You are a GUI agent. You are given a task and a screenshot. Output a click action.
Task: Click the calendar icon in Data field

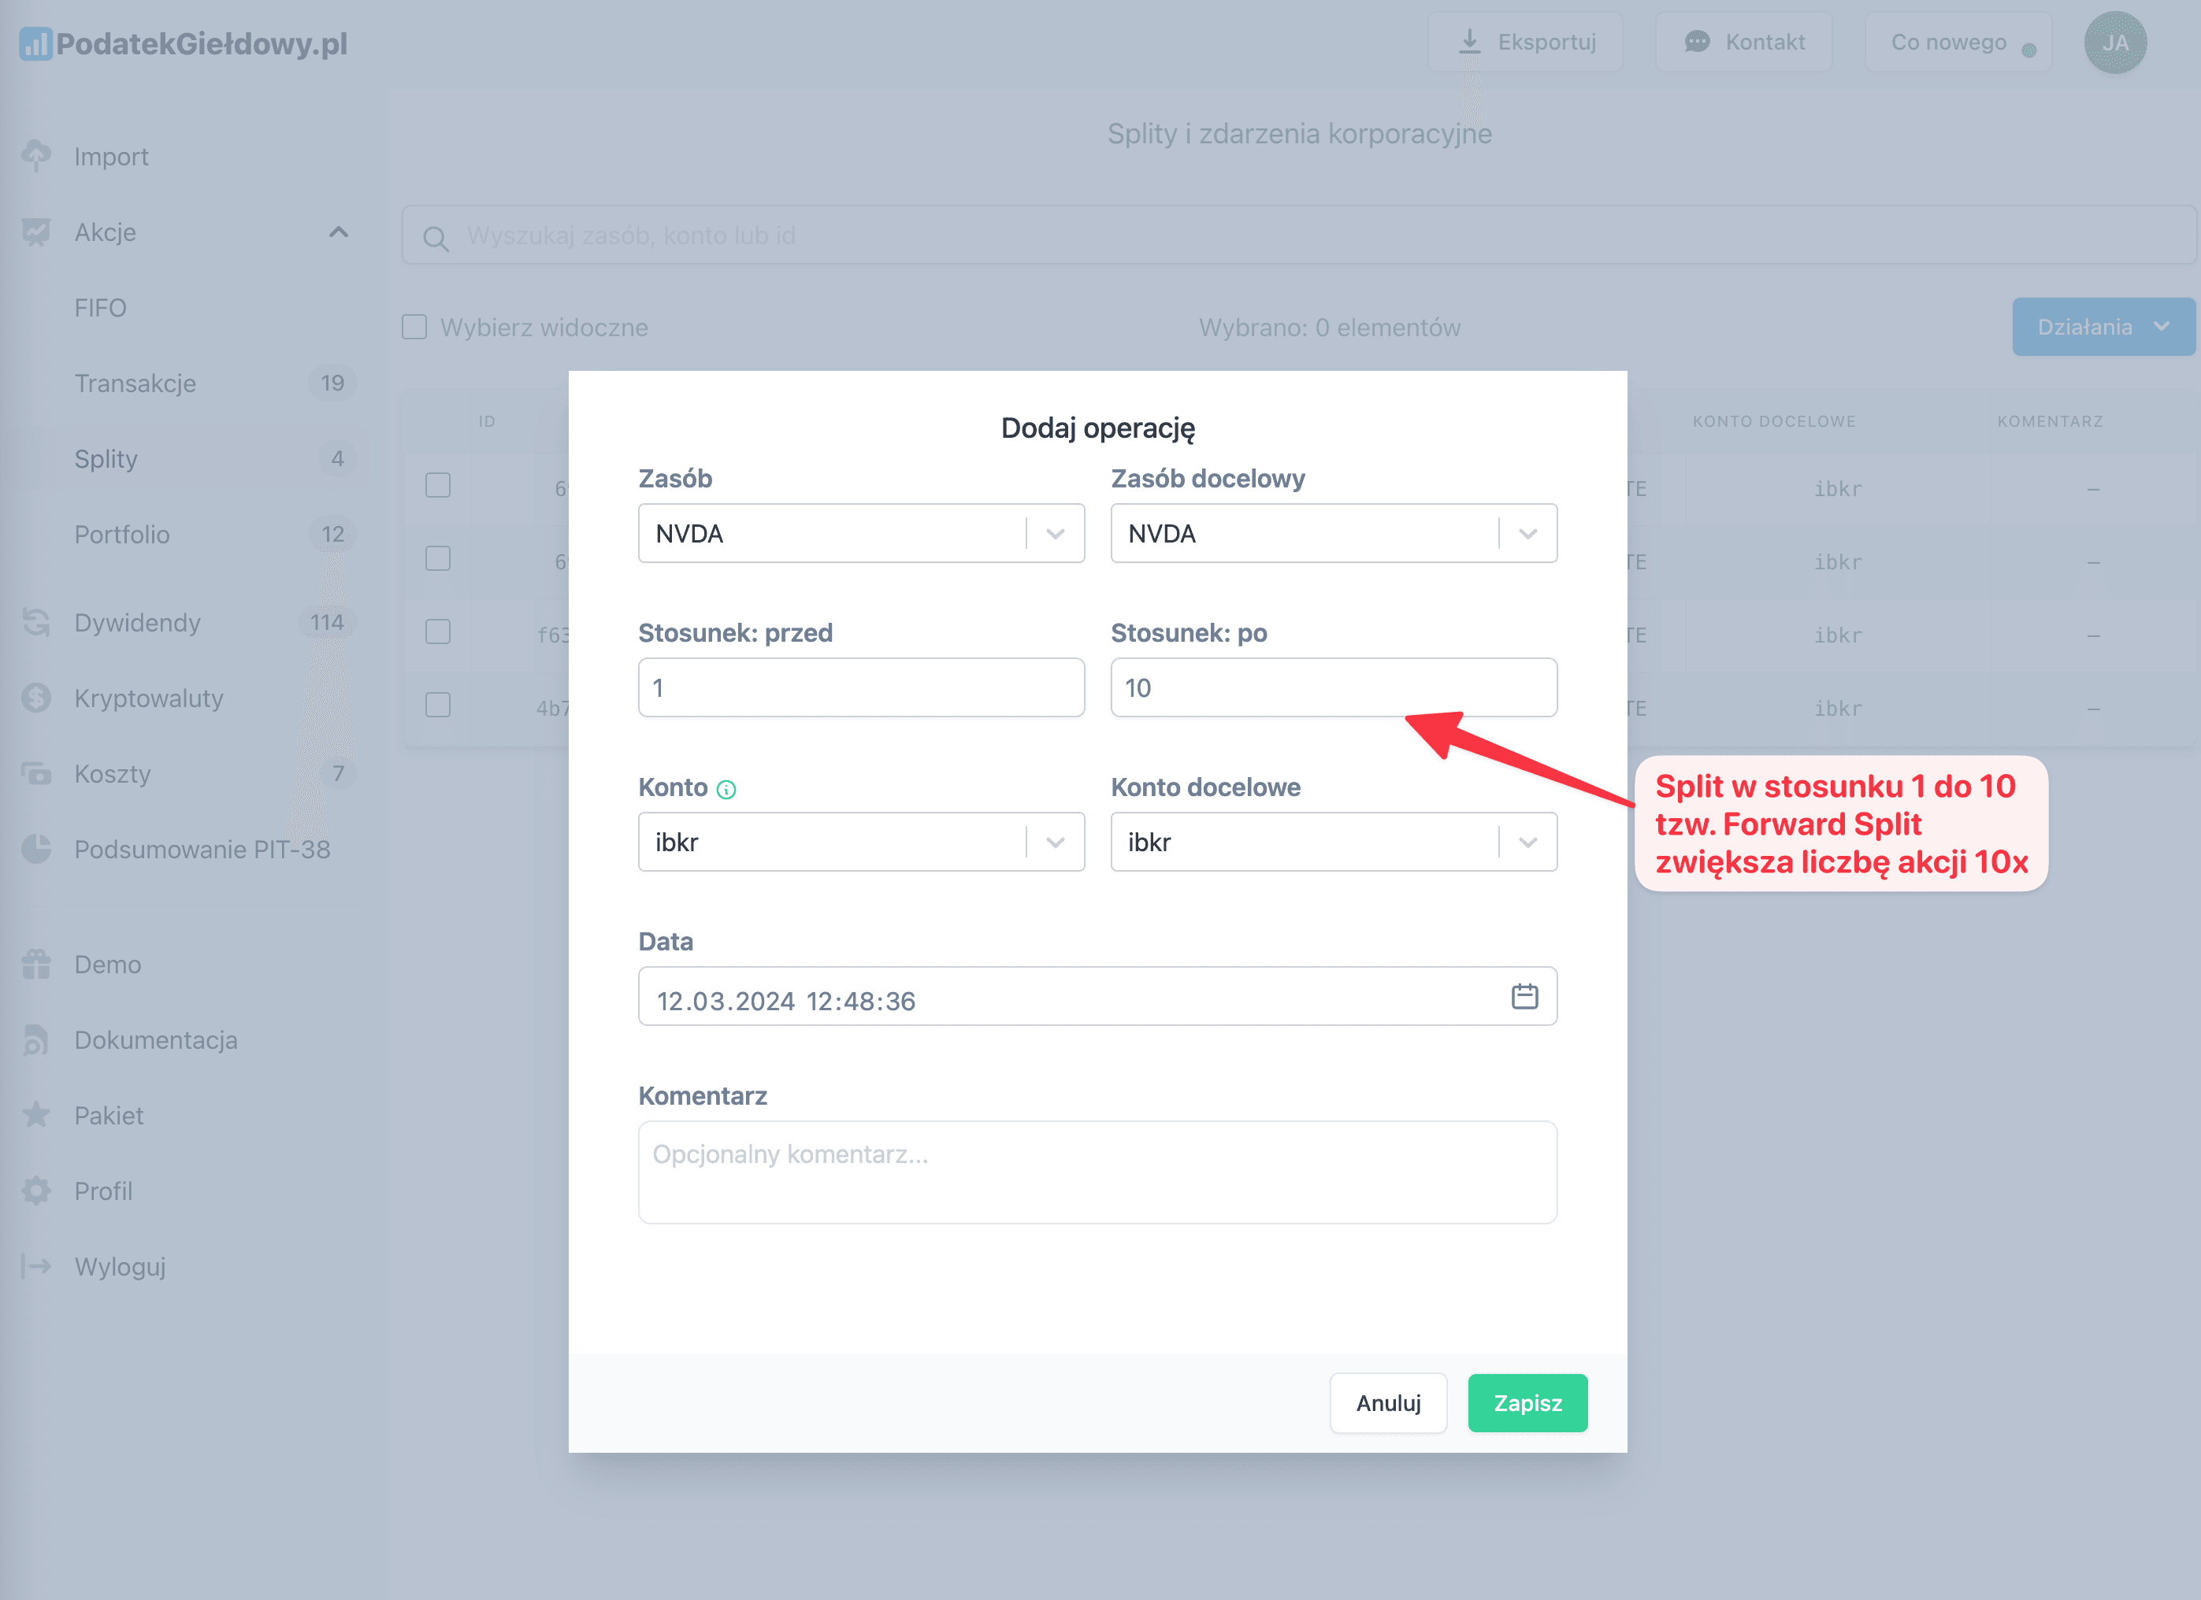[x=1524, y=997]
